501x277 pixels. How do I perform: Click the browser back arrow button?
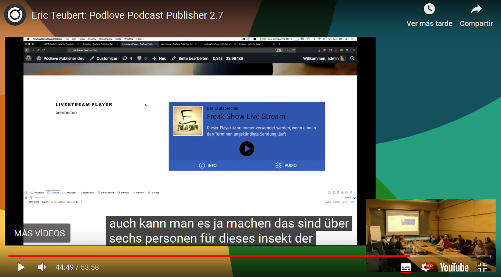click(27, 50)
